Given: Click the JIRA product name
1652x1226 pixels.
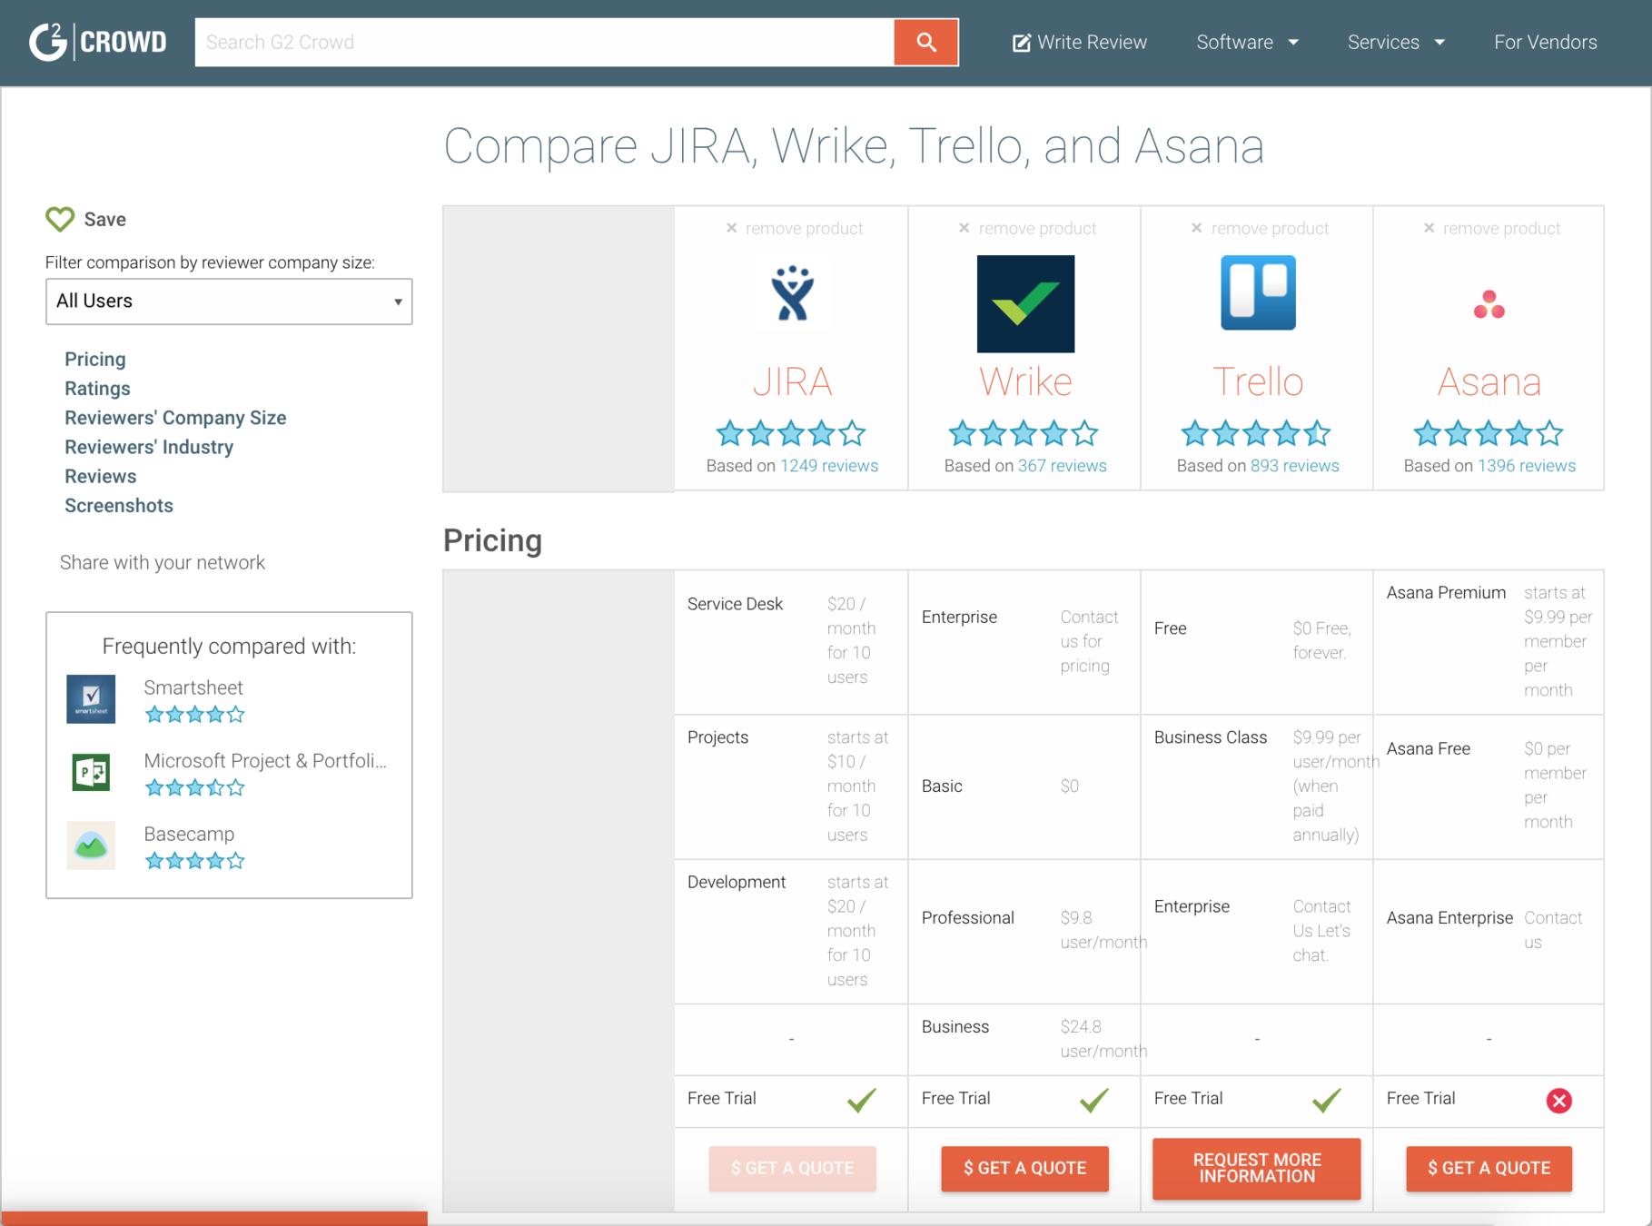Looking at the screenshot, I should 792,382.
